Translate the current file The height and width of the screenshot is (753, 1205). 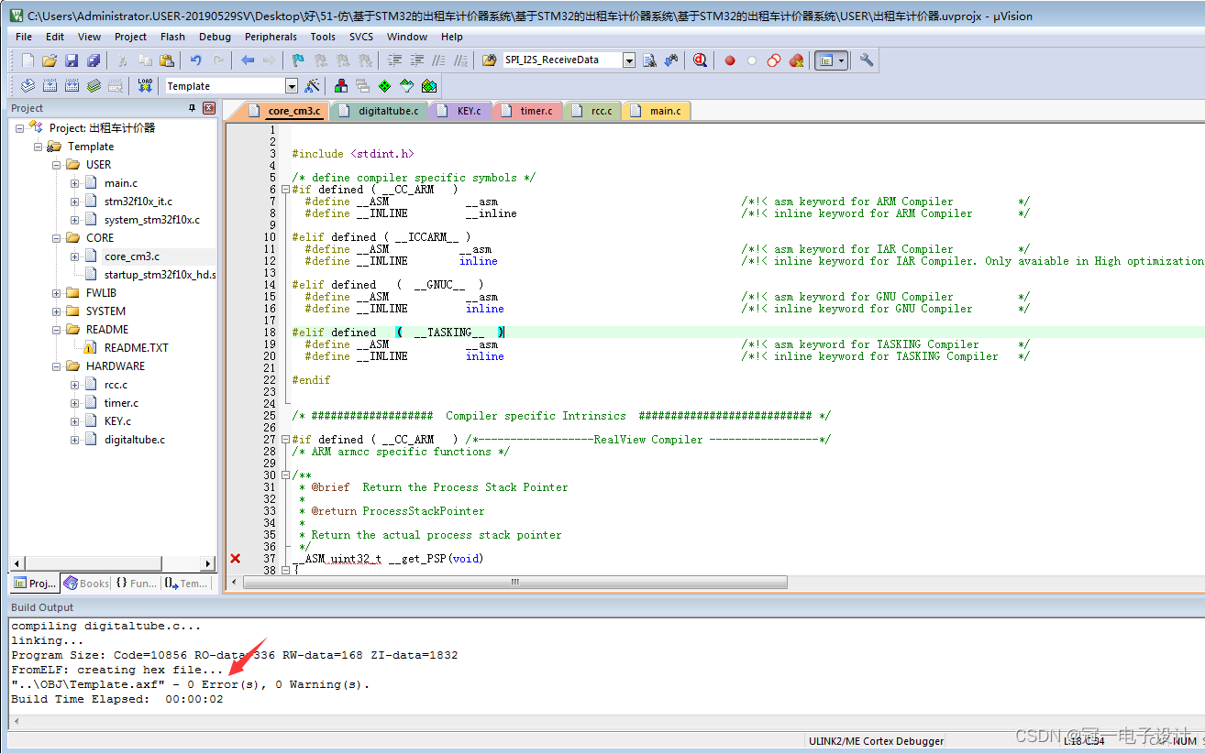click(x=28, y=86)
